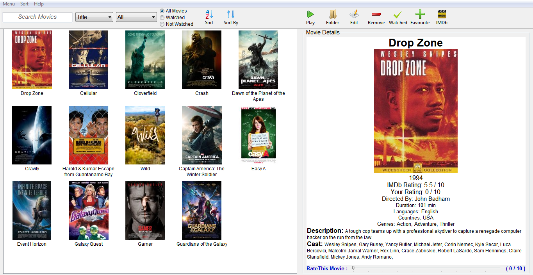
Task: Click the 'Easy A' title label
Action: [258, 169]
